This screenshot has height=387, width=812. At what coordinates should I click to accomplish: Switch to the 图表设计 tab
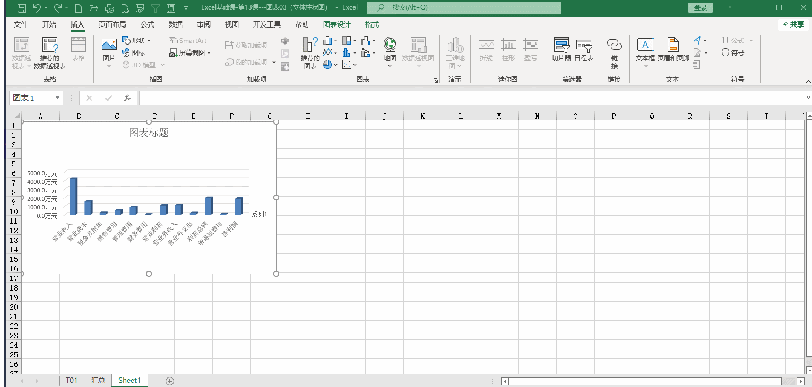point(337,25)
